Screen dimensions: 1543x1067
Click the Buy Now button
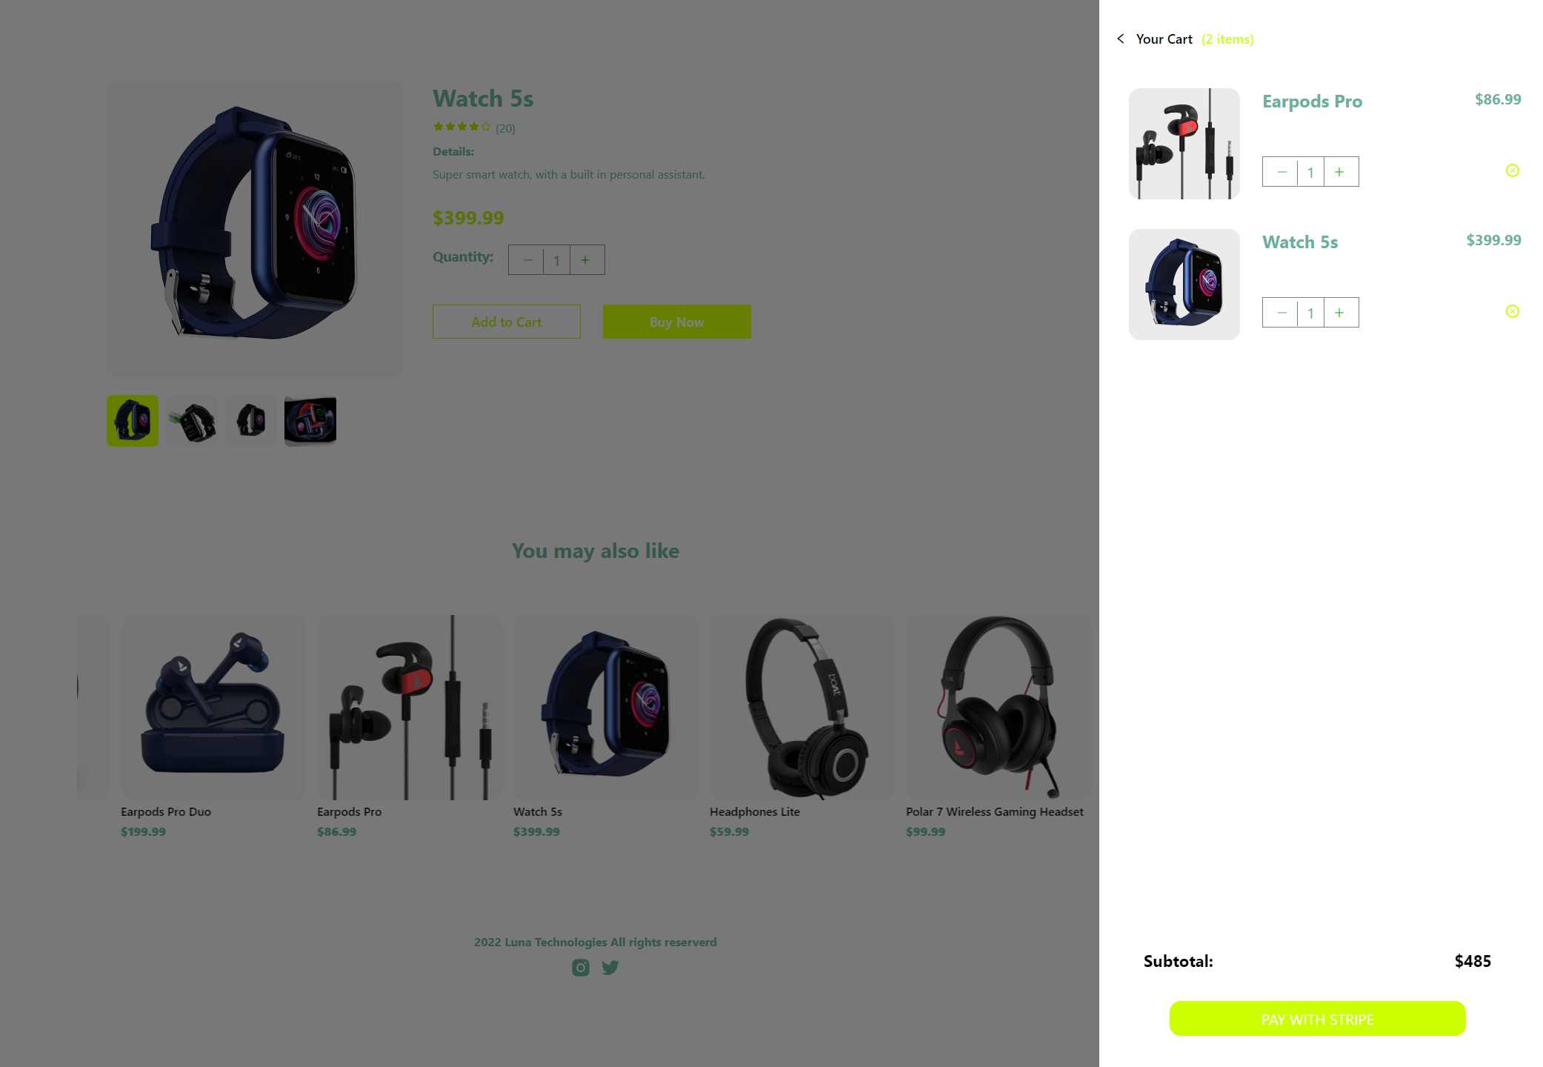677,322
